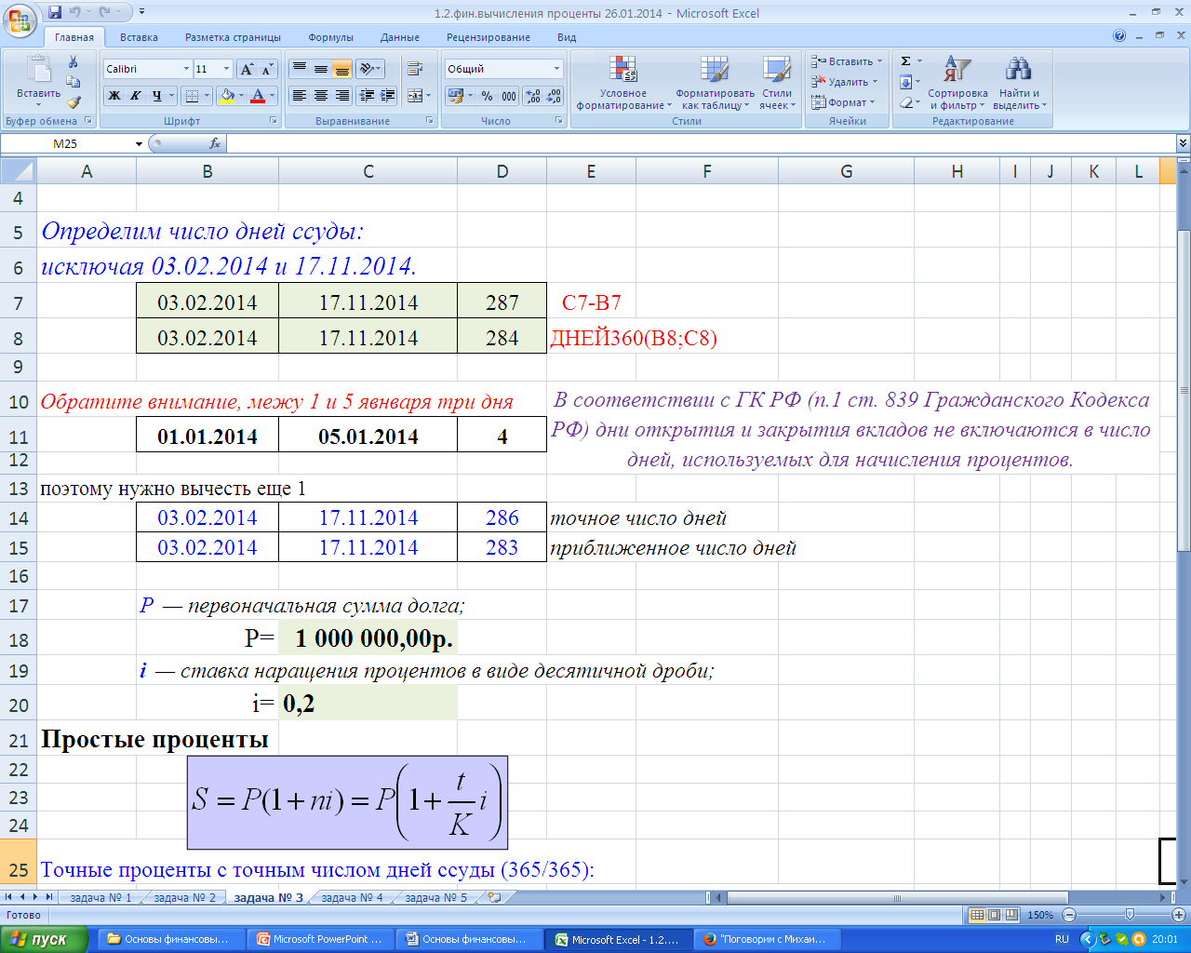
Task: Switch to sheet задача № 1
Action: point(100,897)
